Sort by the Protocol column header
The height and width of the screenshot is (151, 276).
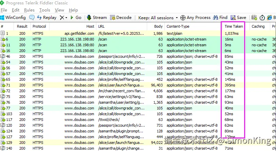[x=40, y=26]
